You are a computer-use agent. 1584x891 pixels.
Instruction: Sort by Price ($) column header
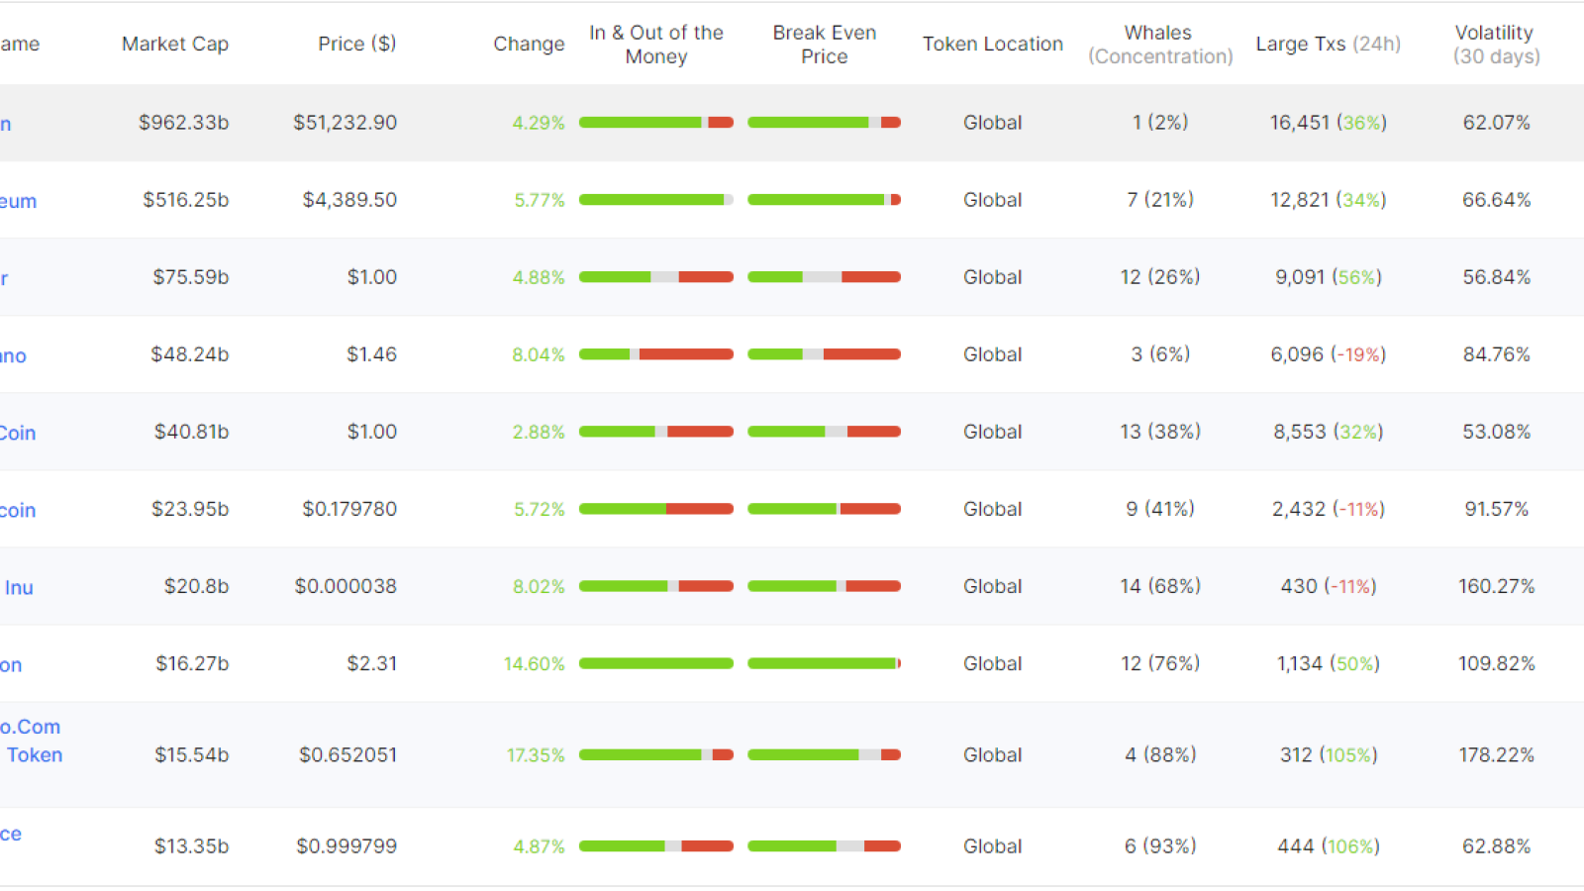click(357, 44)
